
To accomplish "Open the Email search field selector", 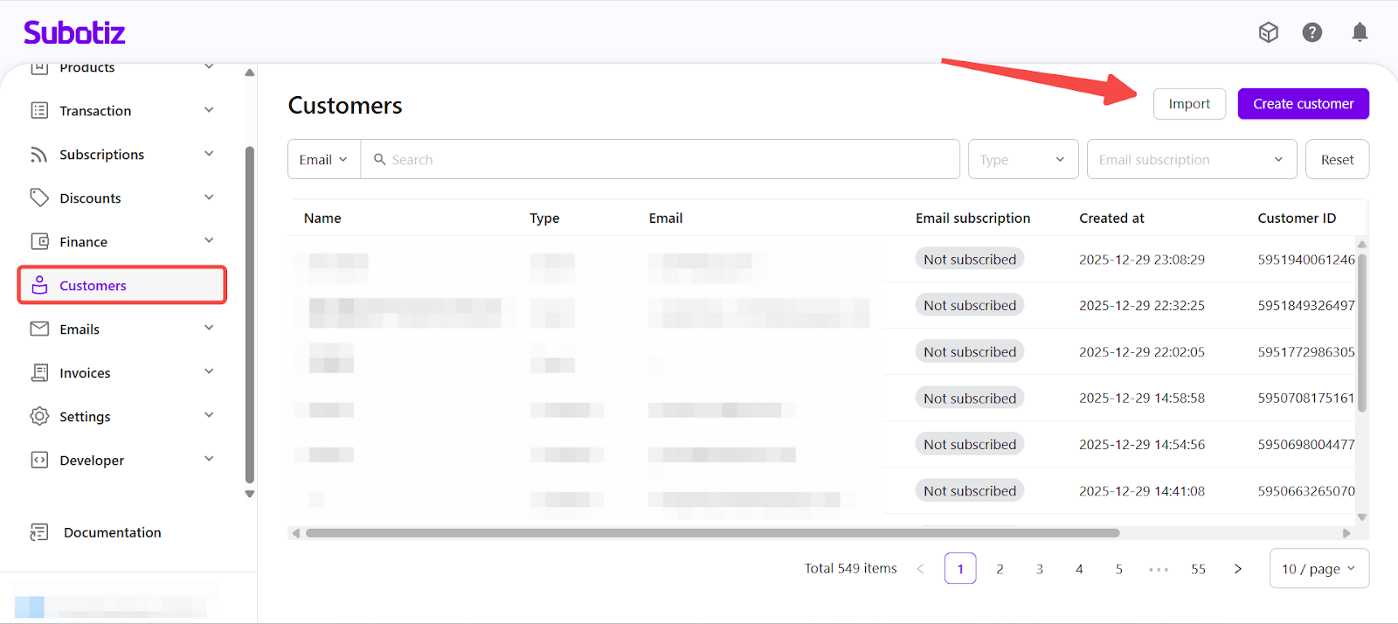I will pyautogui.click(x=323, y=160).
